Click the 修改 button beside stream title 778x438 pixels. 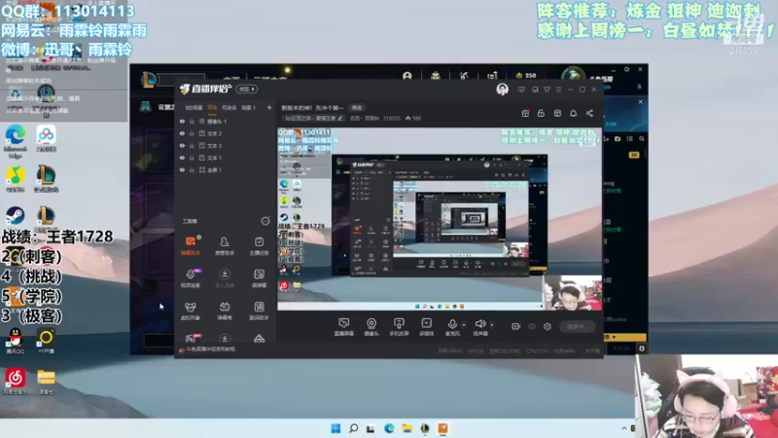click(356, 108)
